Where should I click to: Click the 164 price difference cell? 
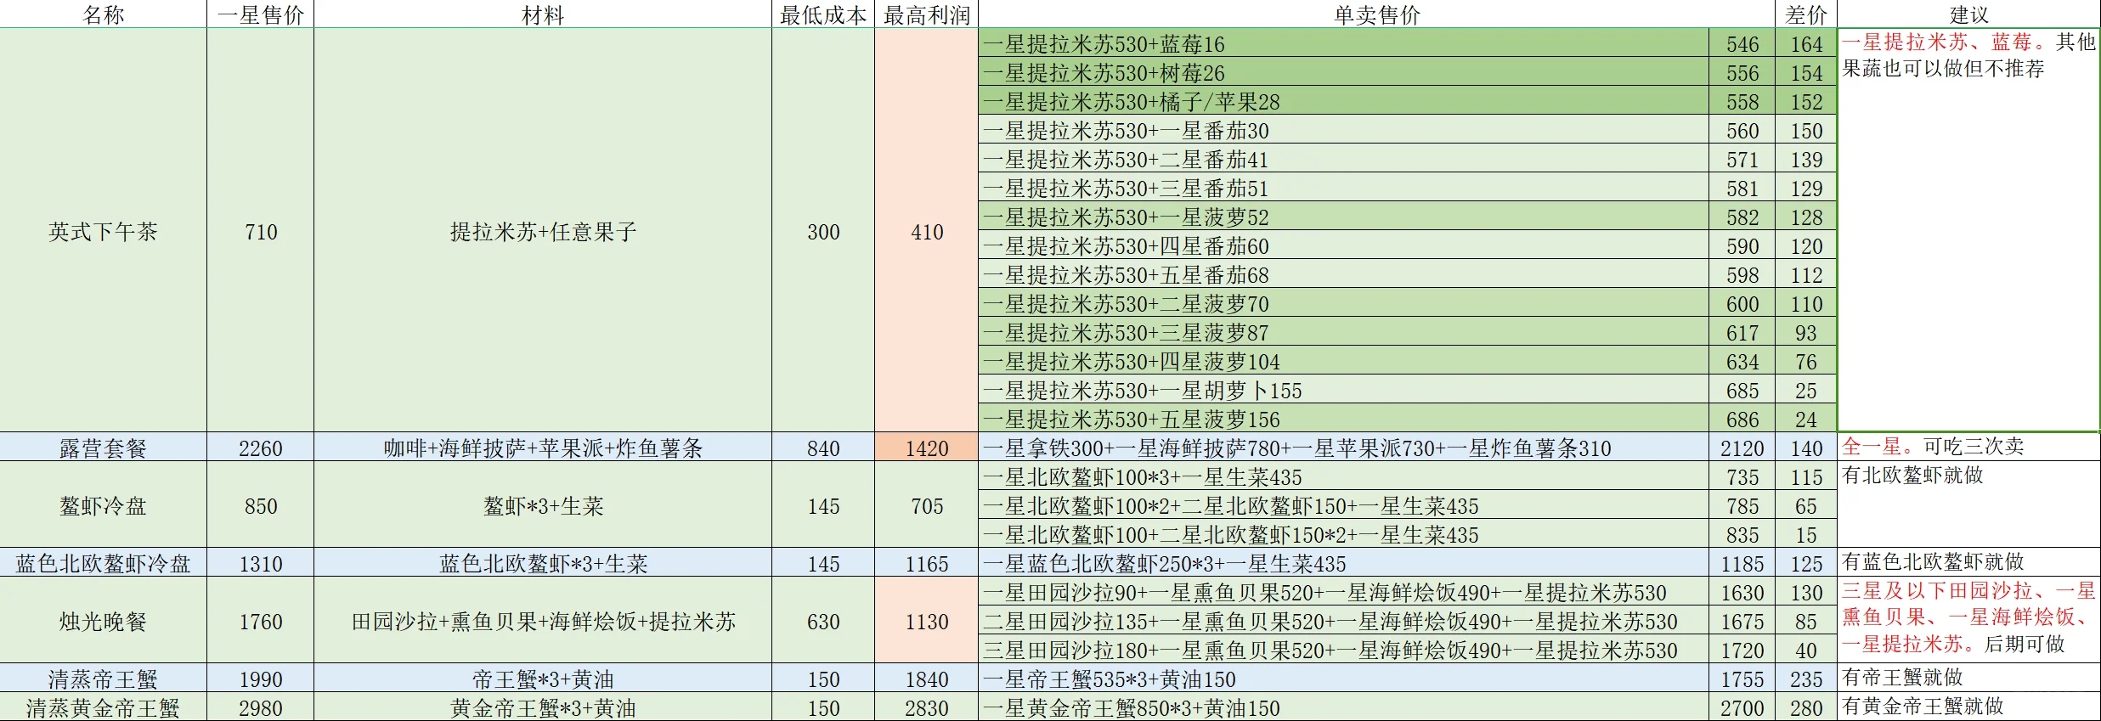(x=1806, y=43)
